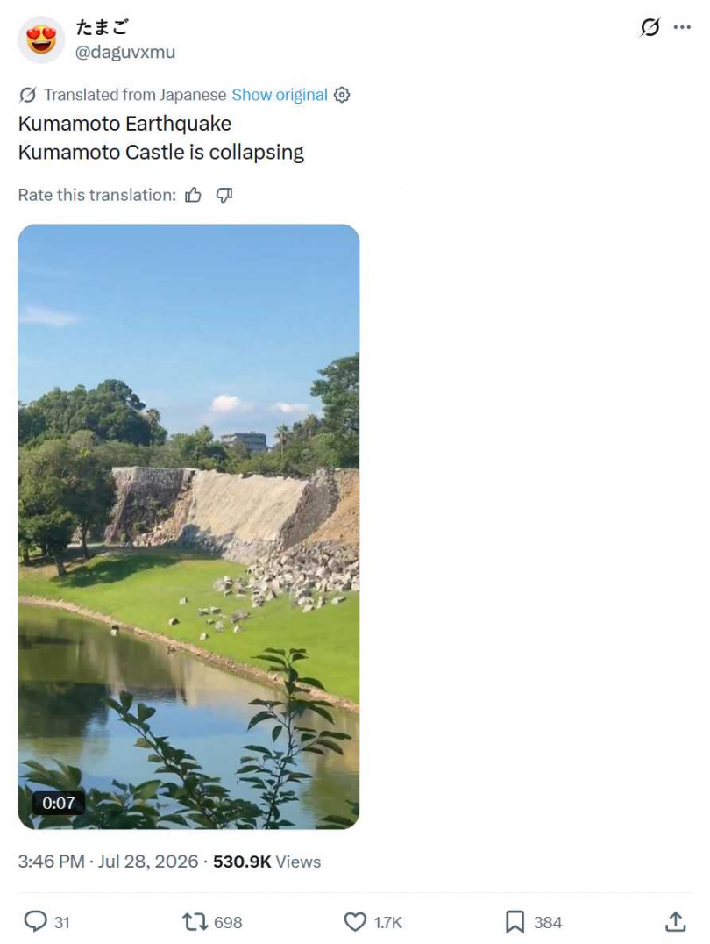Click the Grok icon near the top-right
Screen dimensions: 710x944
click(650, 27)
